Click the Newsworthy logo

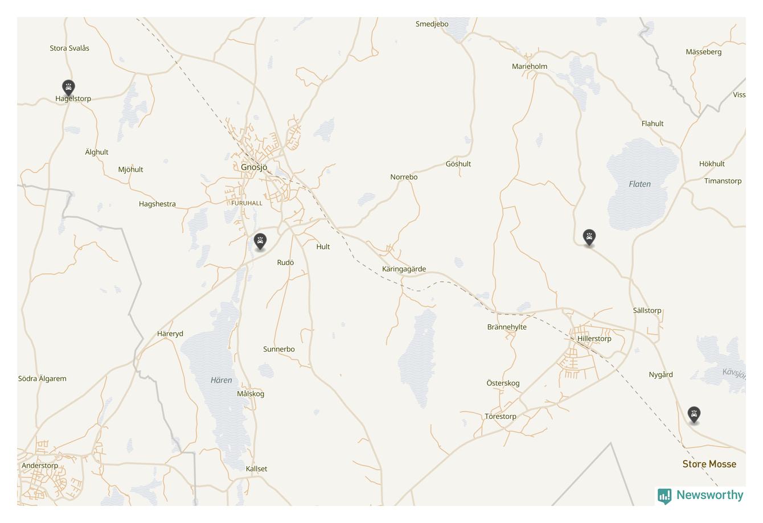pyautogui.click(x=700, y=496)
